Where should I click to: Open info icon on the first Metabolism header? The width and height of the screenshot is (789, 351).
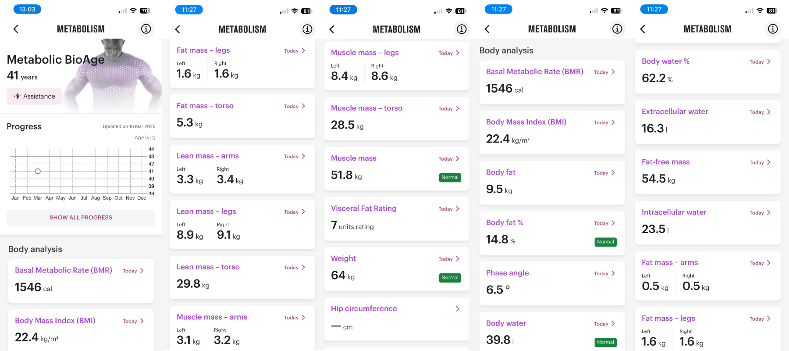pyautogui.click(x=146, y=29)
